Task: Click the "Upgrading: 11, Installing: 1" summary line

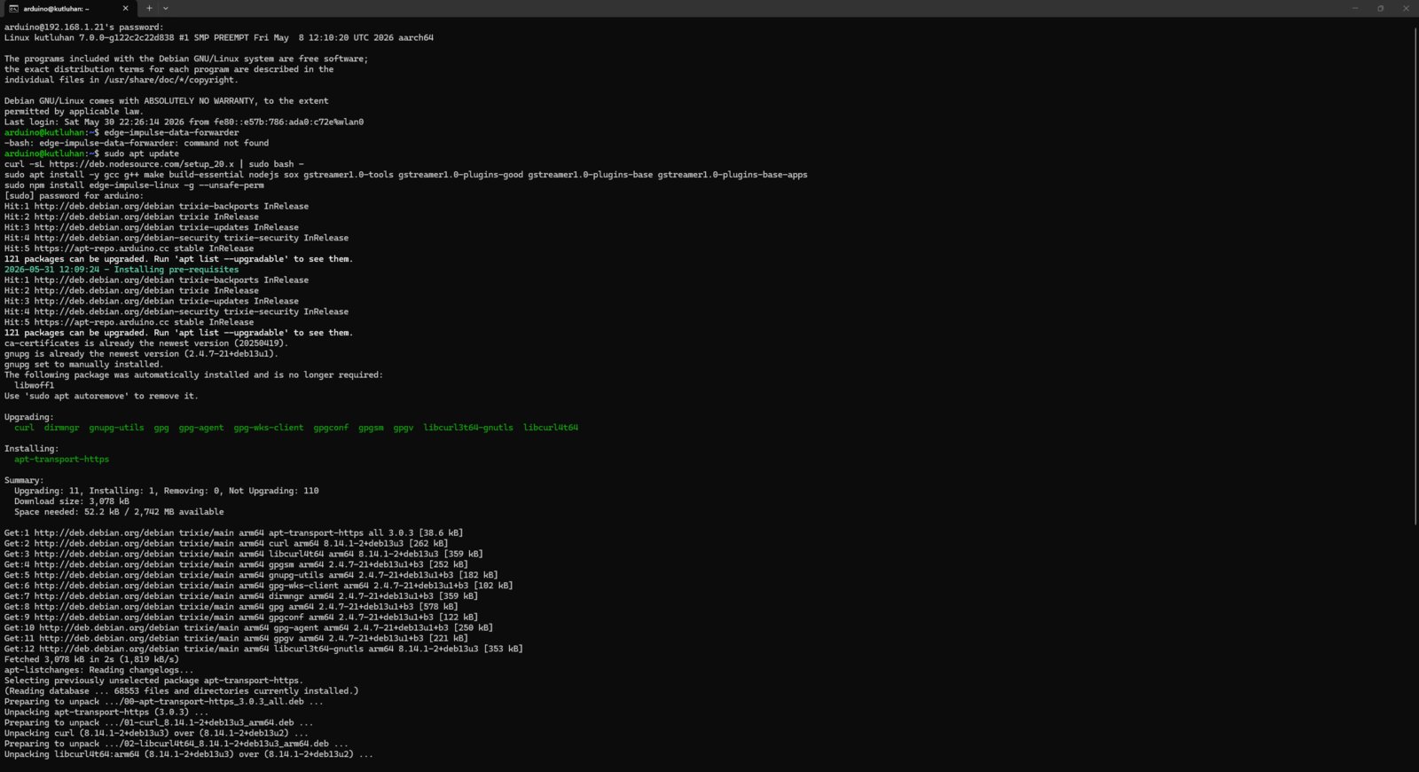Action: point(167,491)
